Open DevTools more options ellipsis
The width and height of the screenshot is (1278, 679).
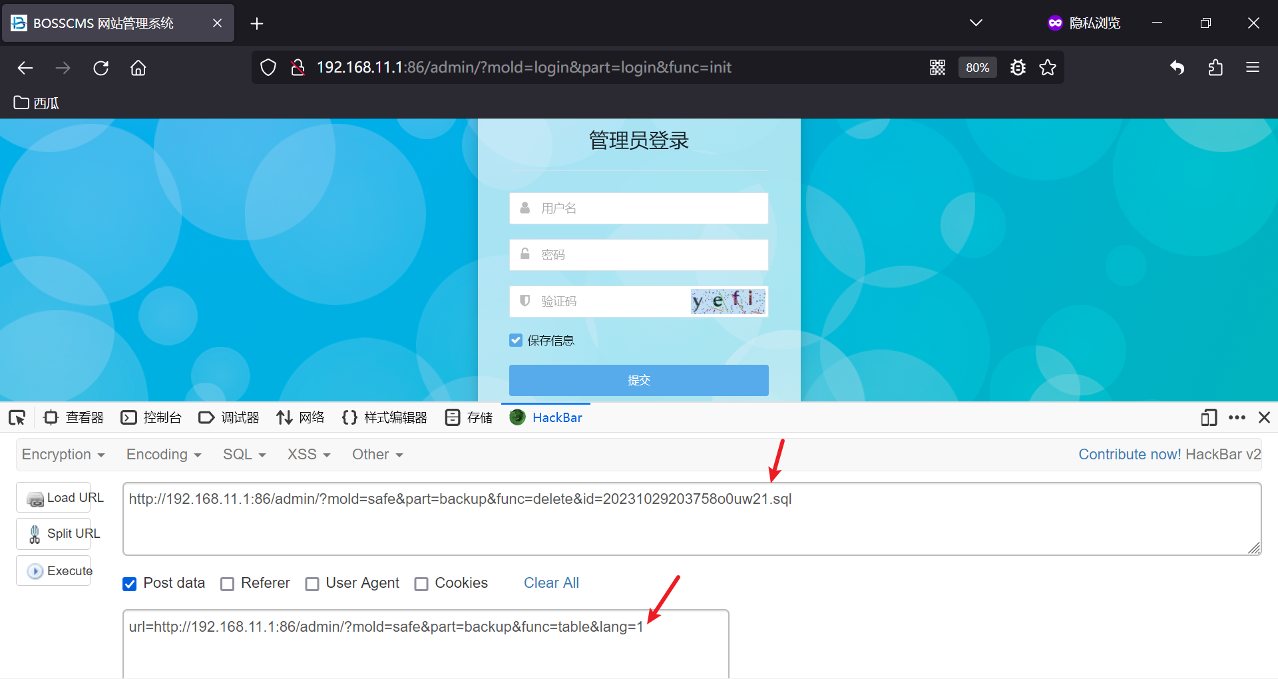click(1237, 417)
